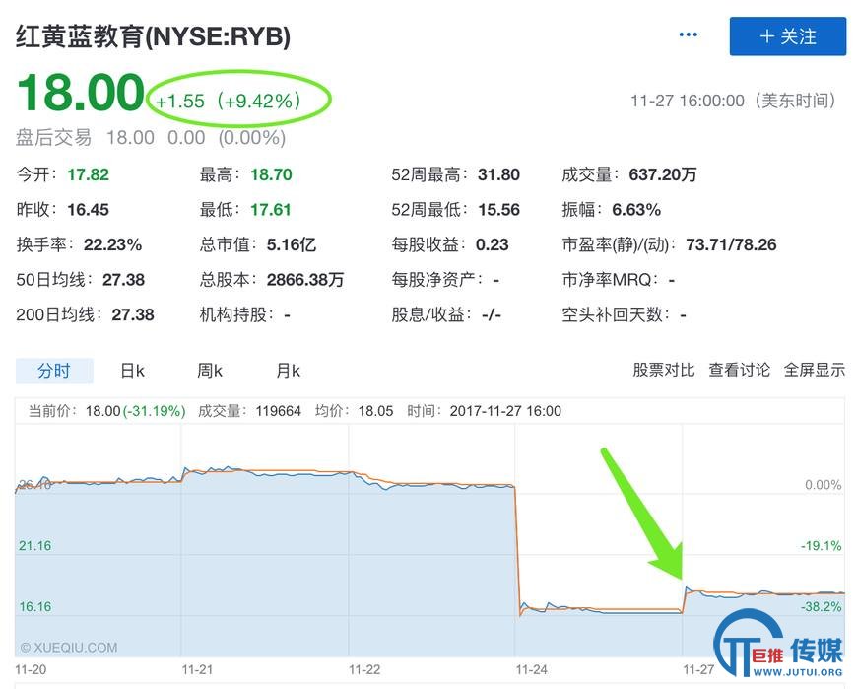Click the 11-20 date on chart axis

31,670
